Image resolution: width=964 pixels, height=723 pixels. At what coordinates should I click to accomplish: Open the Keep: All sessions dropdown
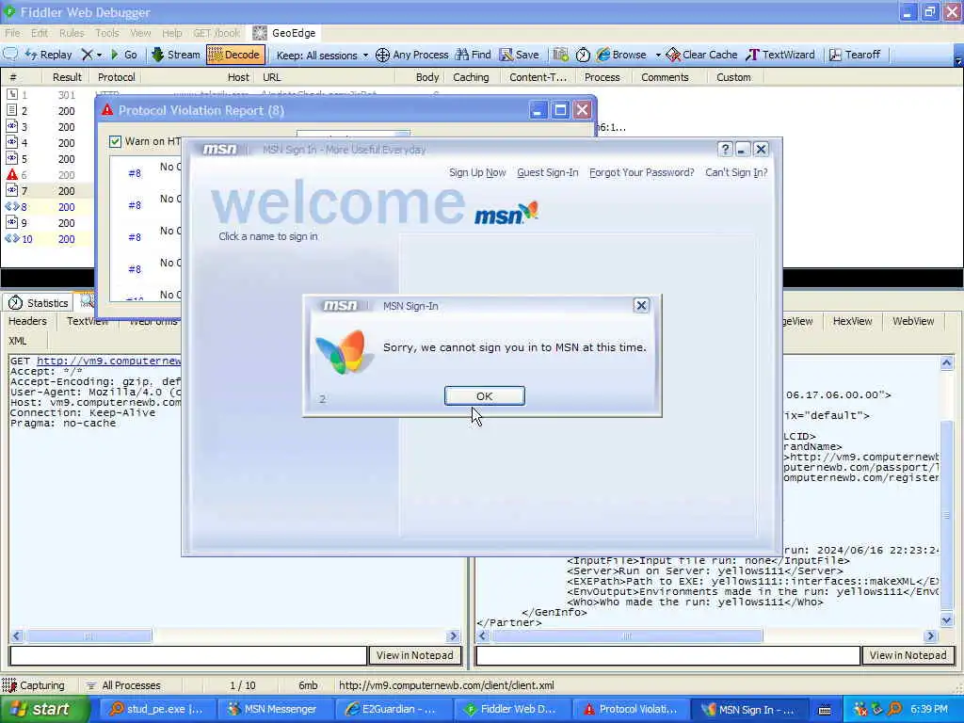(x=322, y=56)
